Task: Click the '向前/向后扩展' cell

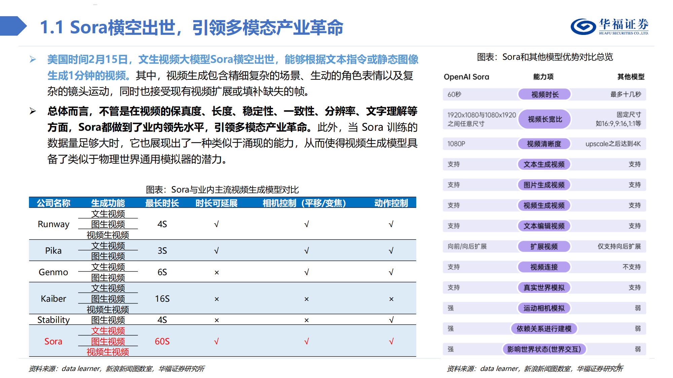Action: click(x=467, y=246)
